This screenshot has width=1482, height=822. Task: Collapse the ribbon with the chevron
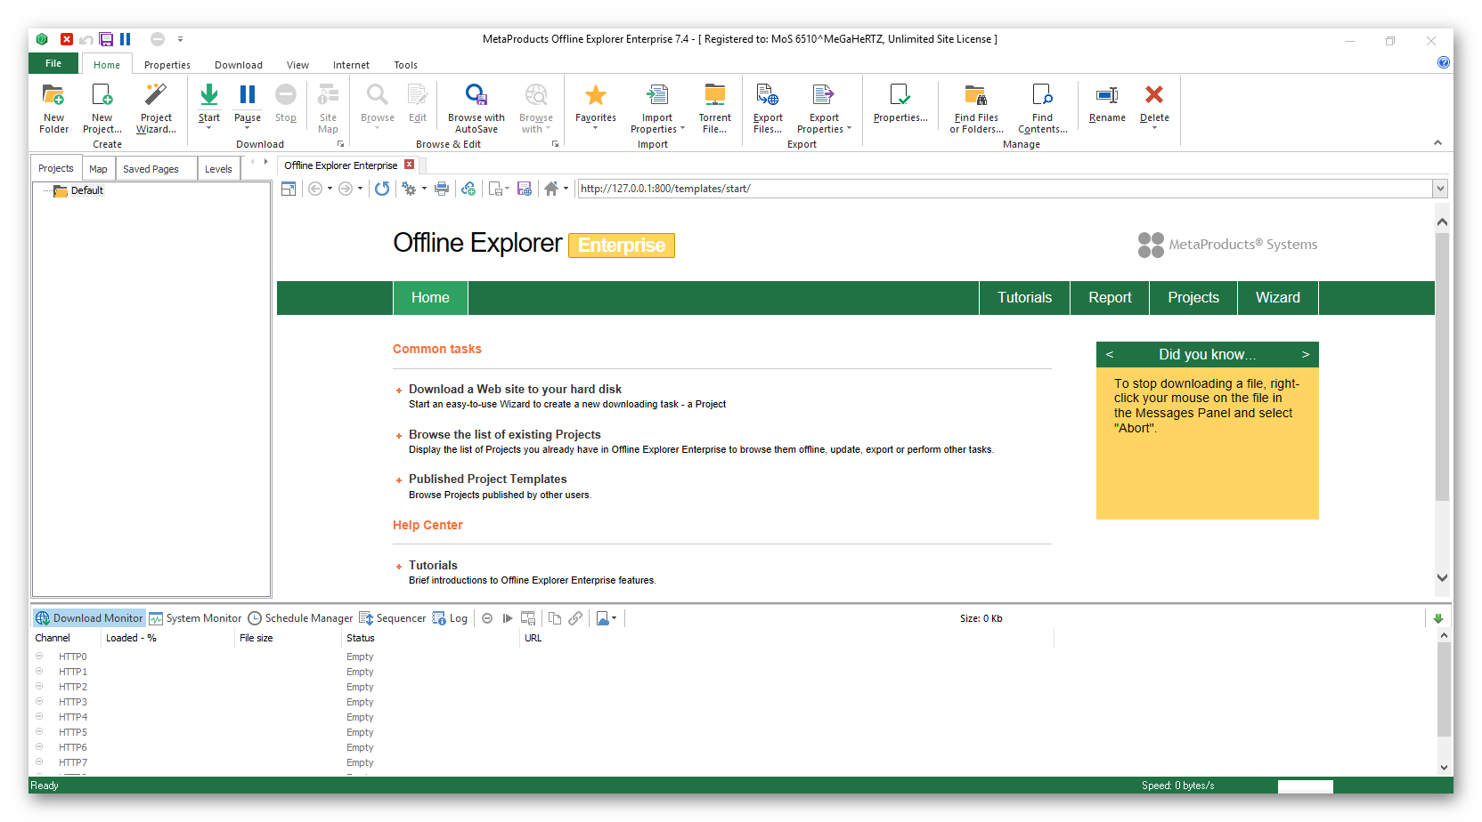(1437, 142)
